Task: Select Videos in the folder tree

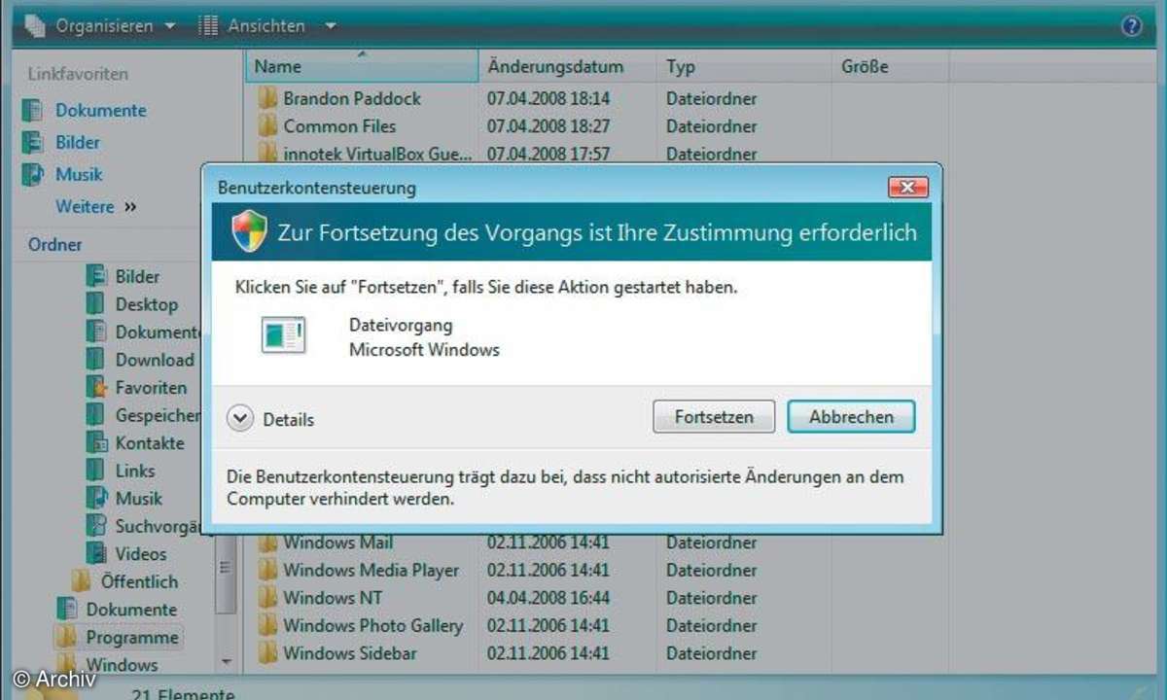Action: click(141, 553)
